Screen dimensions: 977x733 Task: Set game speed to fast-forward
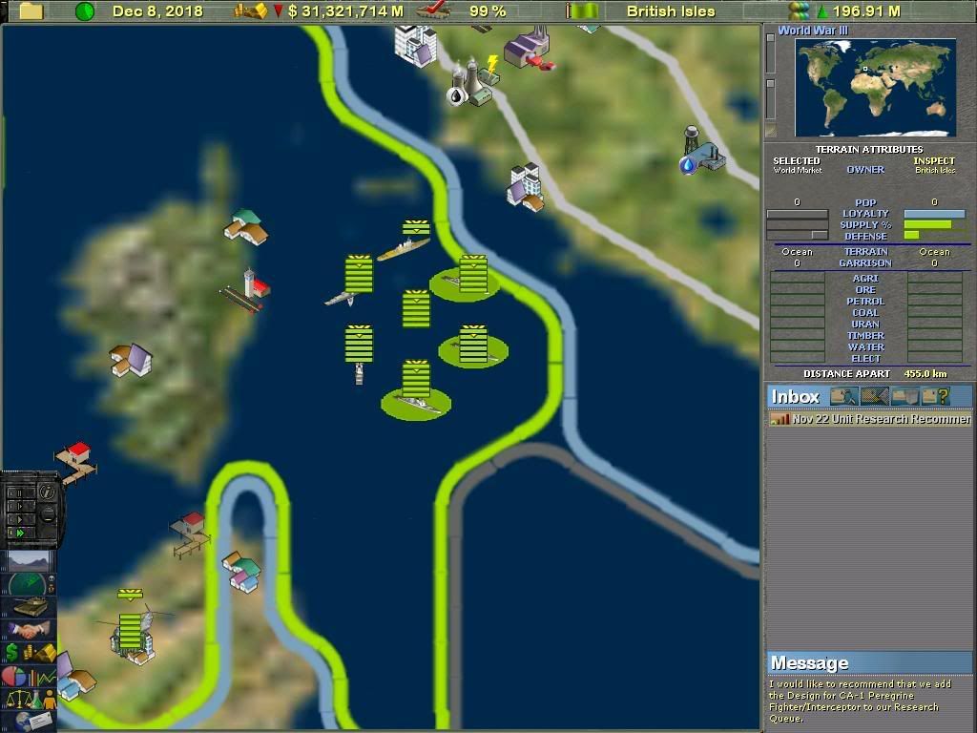coord(19,533)
